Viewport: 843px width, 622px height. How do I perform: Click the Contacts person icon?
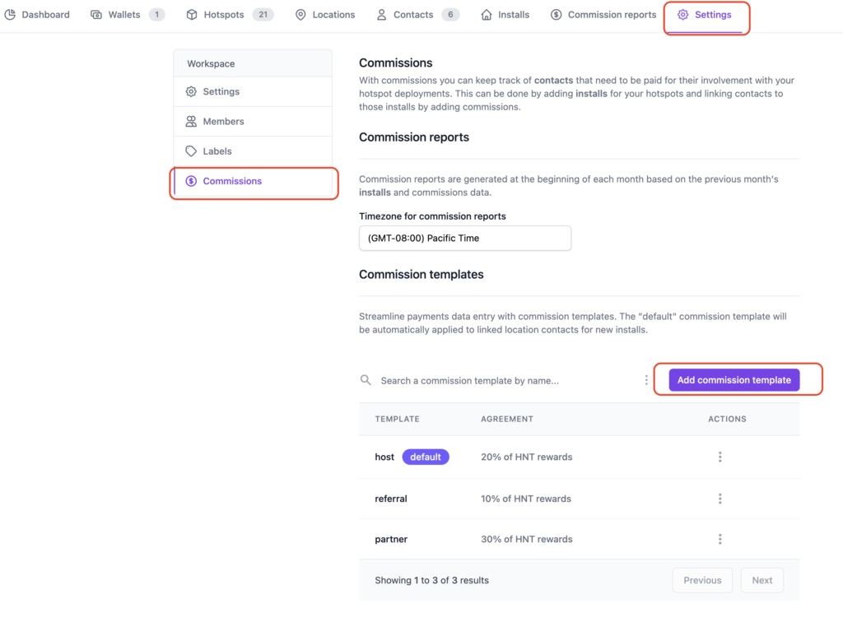[381, 15]
